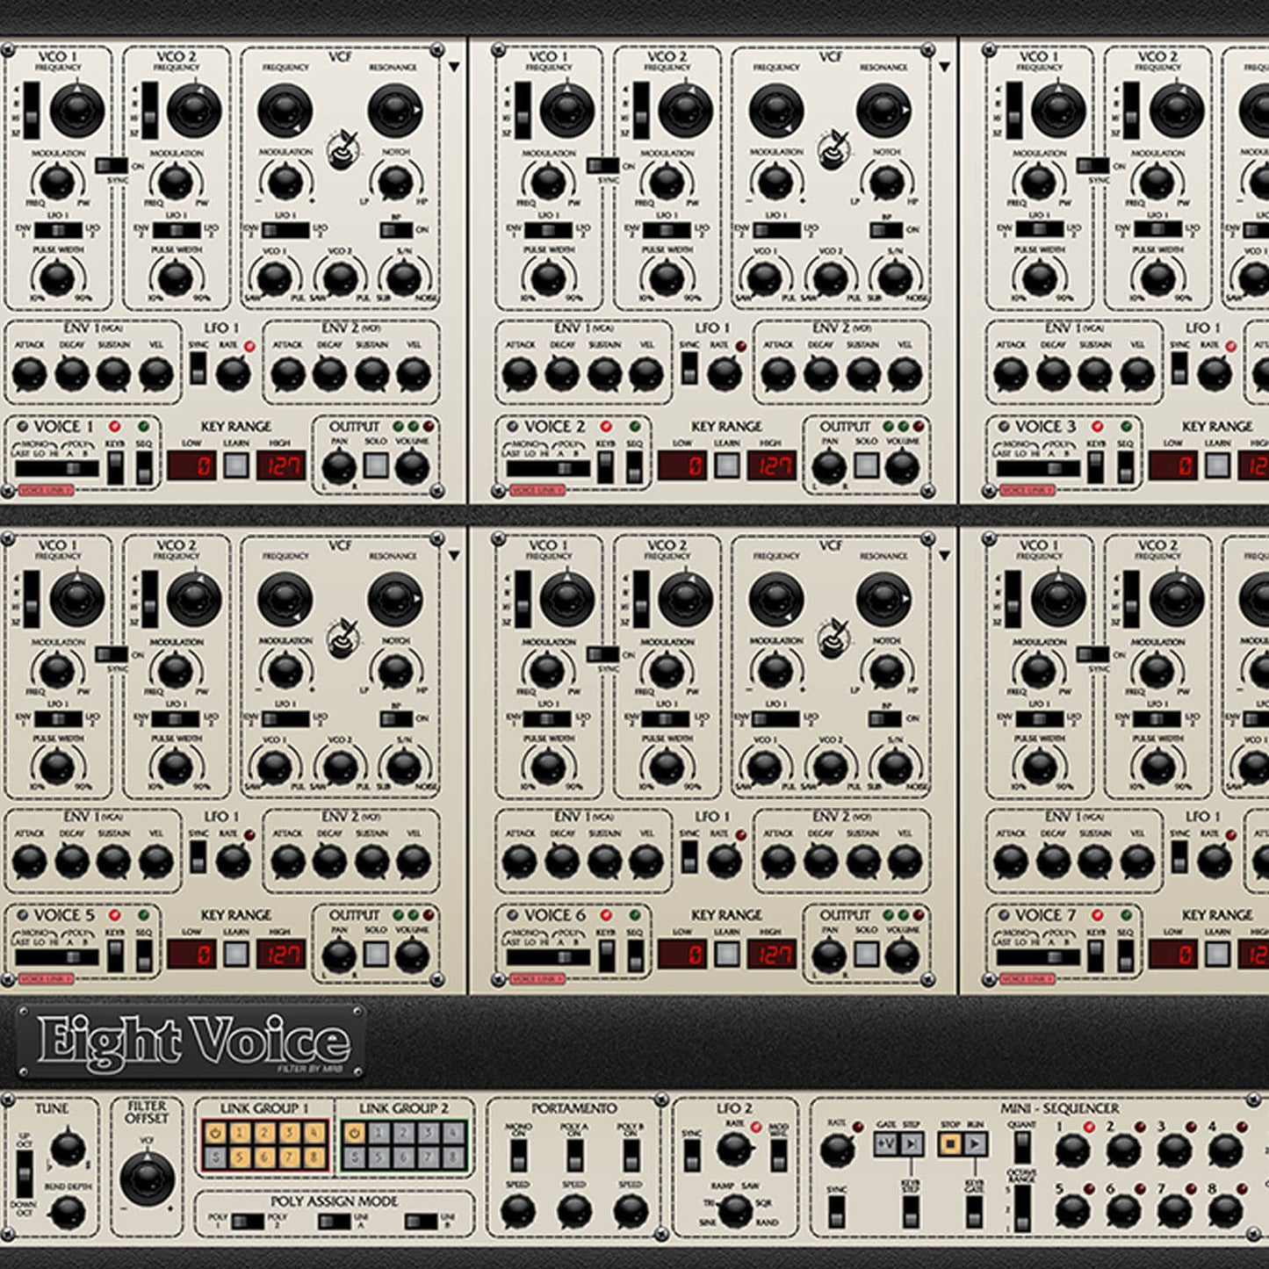Click Voice 1 Key Range Low value display
This screenshot has height=1269, width=1269.
[191, 465]
